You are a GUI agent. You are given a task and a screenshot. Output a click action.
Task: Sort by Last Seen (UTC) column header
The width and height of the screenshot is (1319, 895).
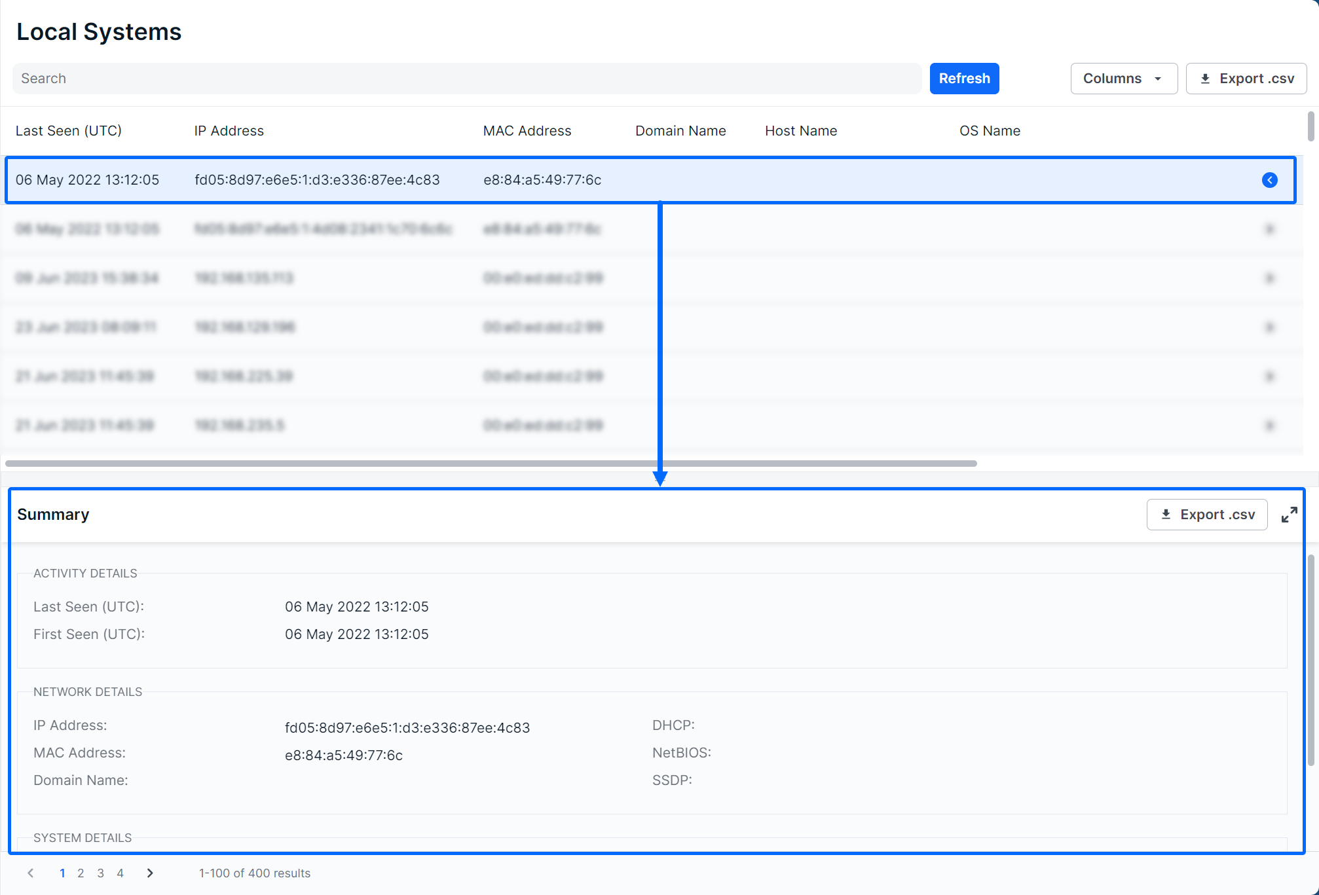[69, 131]
